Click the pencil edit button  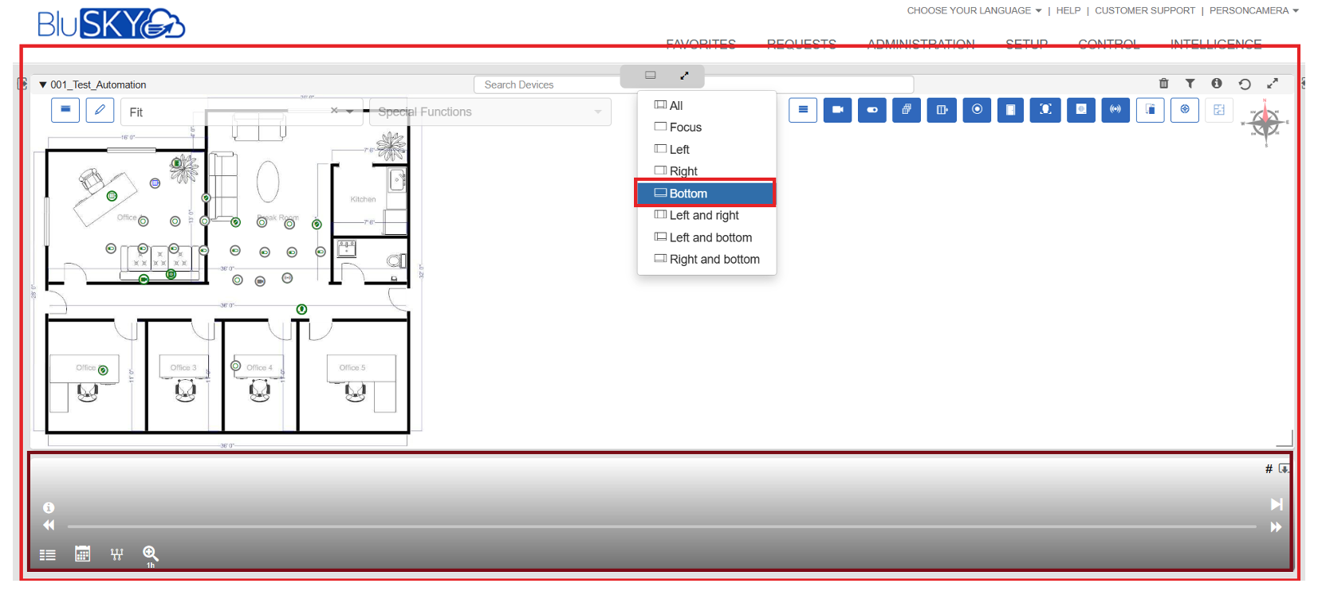100,110
